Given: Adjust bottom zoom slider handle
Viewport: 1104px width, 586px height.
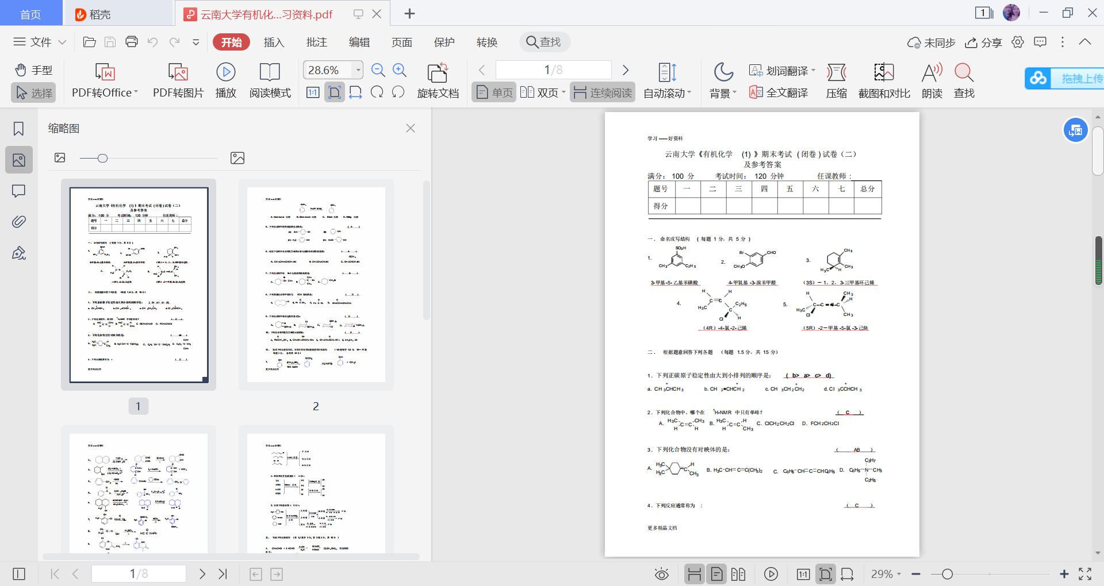Looking at the screenshot, I should (x=948, y=574).
